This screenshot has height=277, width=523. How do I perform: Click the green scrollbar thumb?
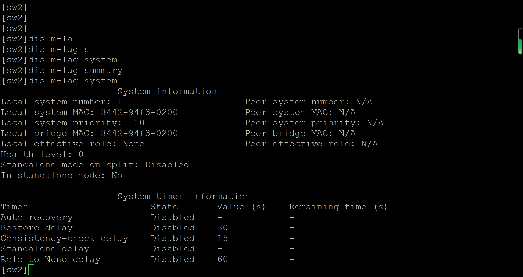520,46
